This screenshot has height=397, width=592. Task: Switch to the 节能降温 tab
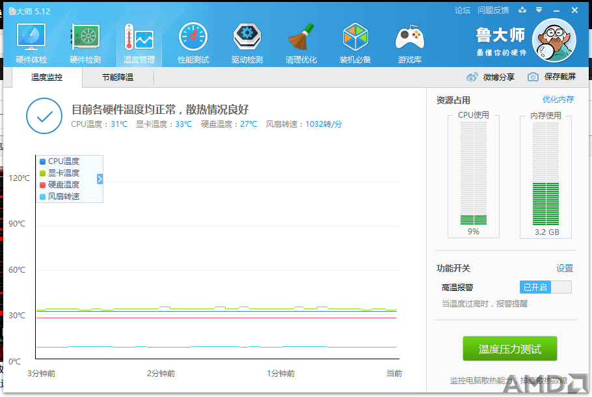(x=118, y=77)
